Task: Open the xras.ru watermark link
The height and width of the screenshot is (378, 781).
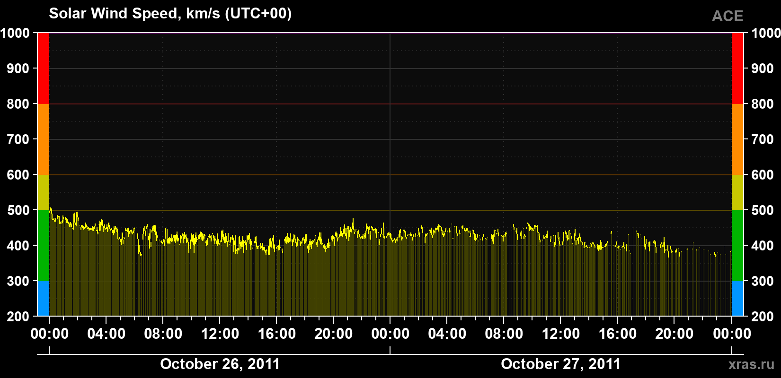Action: 752,364
